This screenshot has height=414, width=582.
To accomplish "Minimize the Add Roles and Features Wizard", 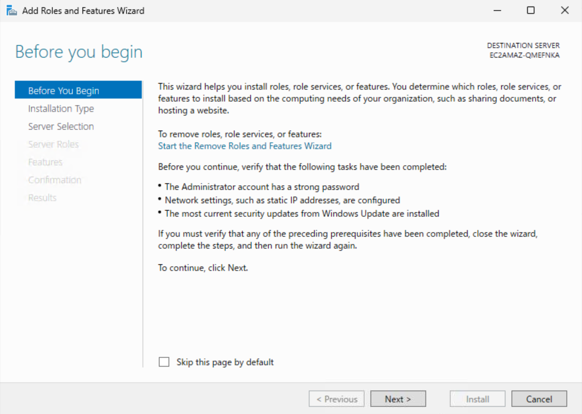I will click(496, 10).
